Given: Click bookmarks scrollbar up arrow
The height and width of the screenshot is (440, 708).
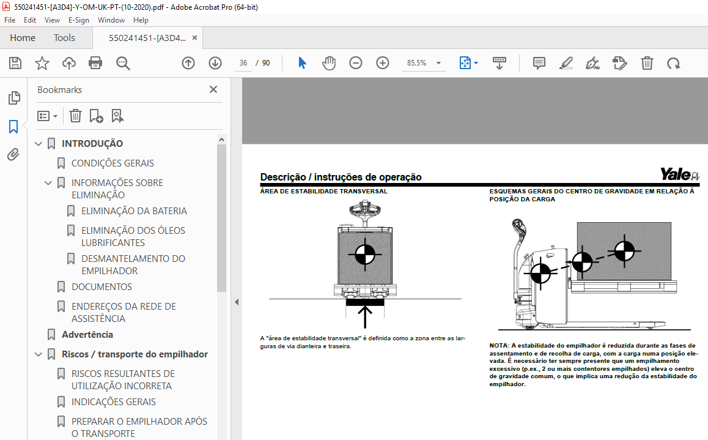Looking at the screenshot, I should point(221,140).
